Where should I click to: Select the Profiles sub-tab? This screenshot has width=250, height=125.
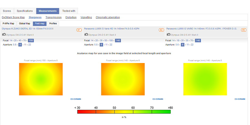(53, 23)
